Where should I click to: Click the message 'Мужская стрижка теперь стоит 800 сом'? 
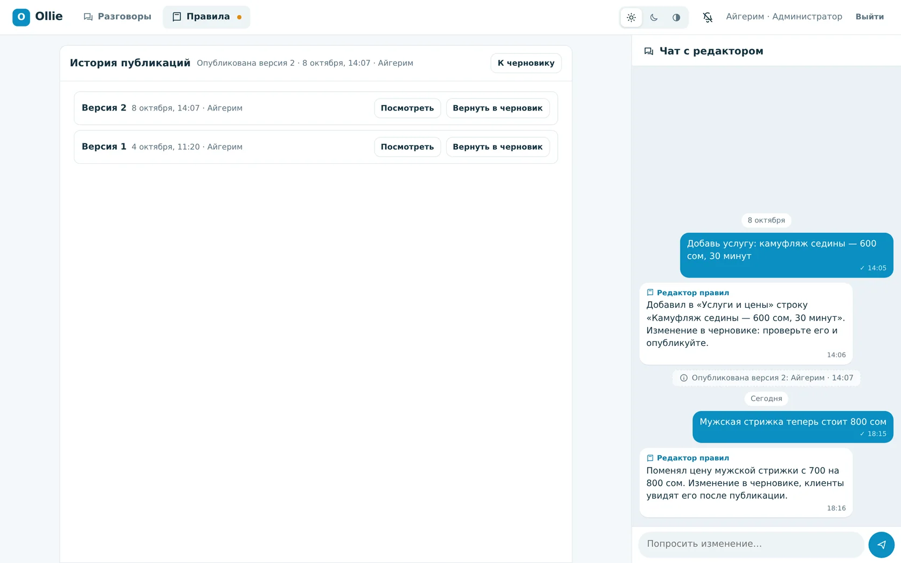[x=793, y=427]
